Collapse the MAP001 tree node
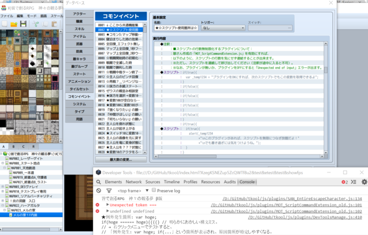The width and height of the screenshot is (368, 235). coord(5,168)
